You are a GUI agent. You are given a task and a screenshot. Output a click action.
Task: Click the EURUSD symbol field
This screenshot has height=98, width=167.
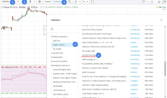tap(5, 2)
